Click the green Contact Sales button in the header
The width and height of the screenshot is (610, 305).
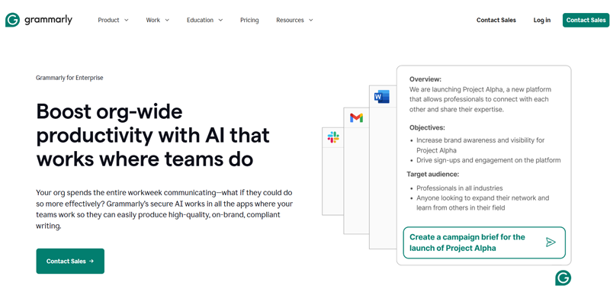coord(586,21)
